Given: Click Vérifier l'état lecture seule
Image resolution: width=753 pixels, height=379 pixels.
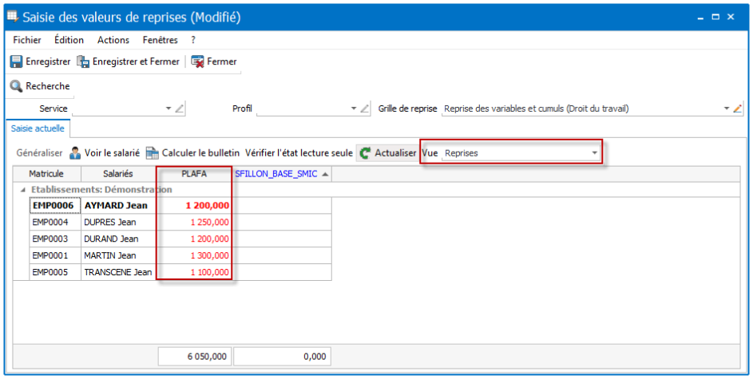Looking at the screenshot, I should [x=299, y=153].
